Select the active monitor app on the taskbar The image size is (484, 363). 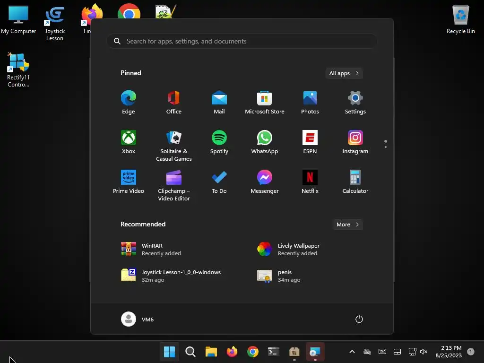pyautogui.click(x=315, y=352)
